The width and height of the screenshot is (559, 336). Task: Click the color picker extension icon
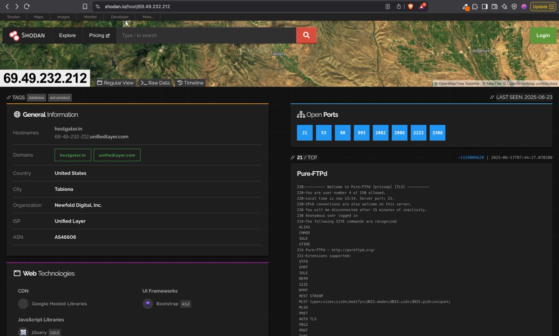click(x=465, y=7)
